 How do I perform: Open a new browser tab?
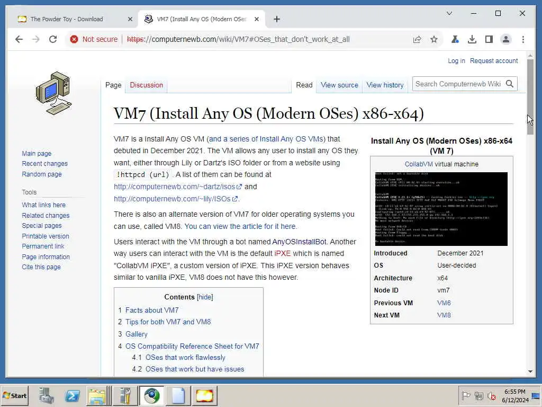point(276,20)
